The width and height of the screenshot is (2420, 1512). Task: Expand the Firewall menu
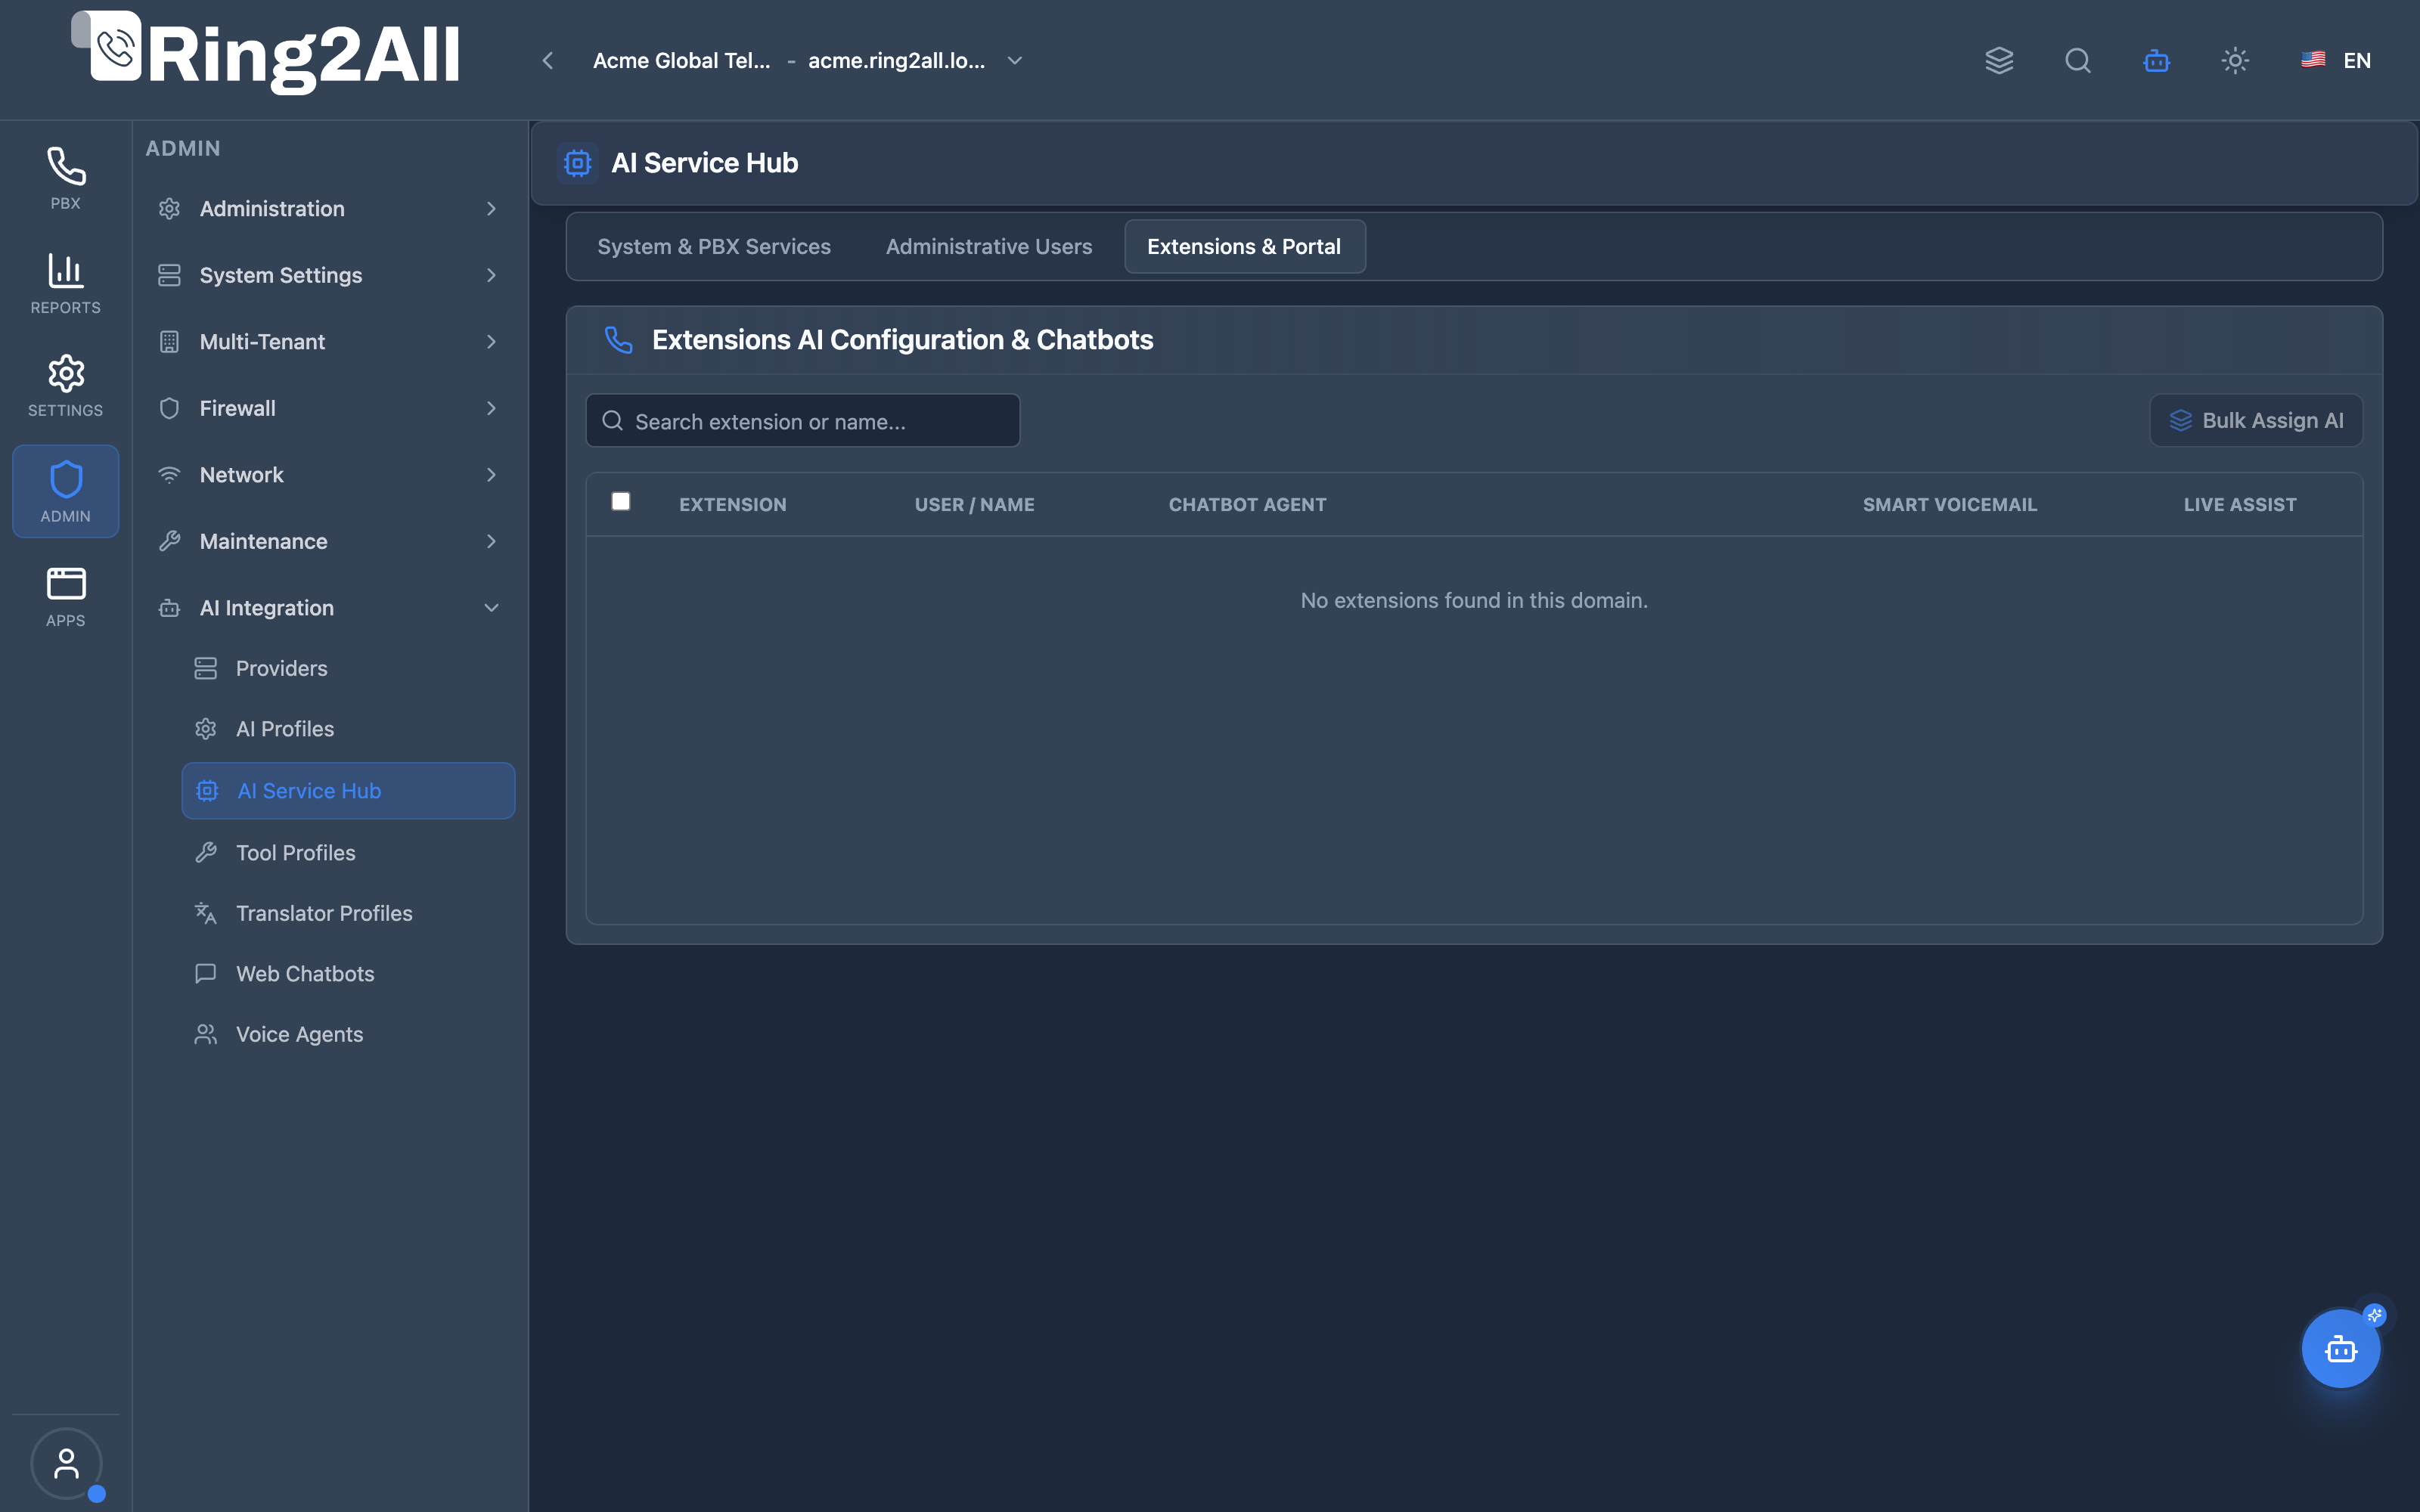point(330,408)
